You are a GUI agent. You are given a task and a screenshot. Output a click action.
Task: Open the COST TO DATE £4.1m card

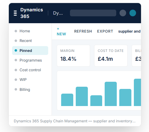(111, 56)
